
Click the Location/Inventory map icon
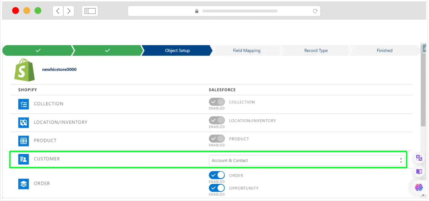click(x=24, y=123)
